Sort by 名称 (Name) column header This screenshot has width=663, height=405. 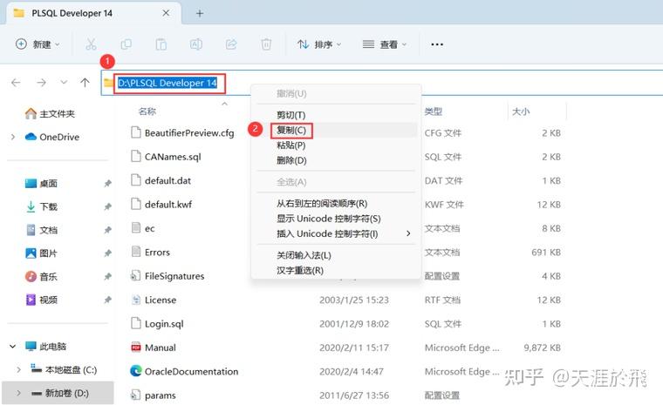point(147,111)
